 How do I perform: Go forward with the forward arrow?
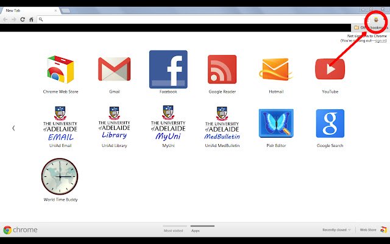(13, 20)
